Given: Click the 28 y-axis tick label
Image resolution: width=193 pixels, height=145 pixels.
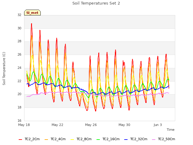Looking at the screenshot, I should coord(19,41).
